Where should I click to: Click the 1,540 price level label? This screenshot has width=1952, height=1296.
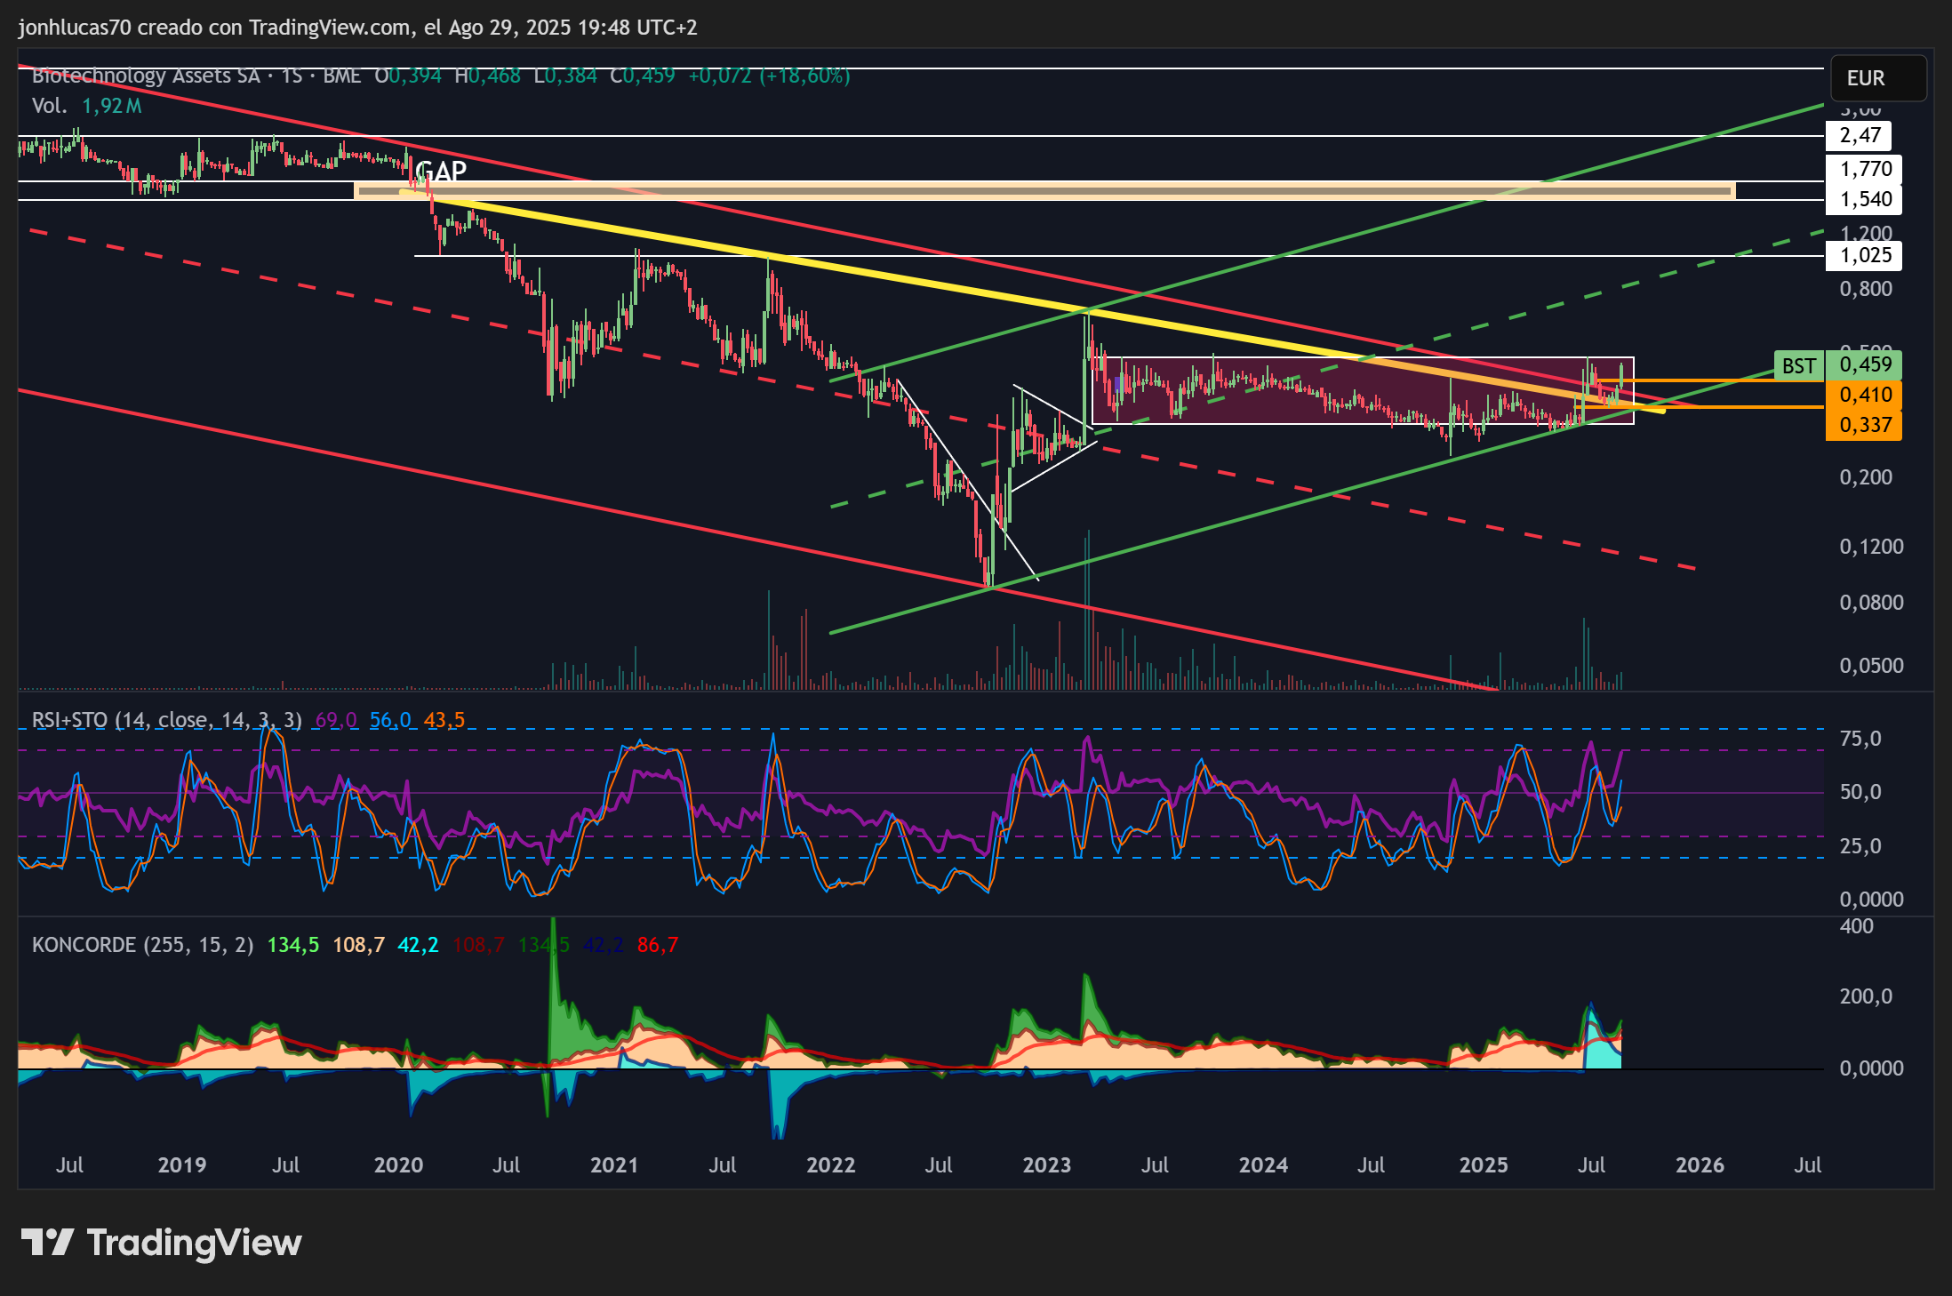1864,199
